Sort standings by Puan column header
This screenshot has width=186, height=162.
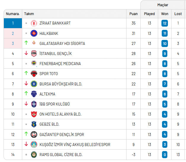(134, 14)
